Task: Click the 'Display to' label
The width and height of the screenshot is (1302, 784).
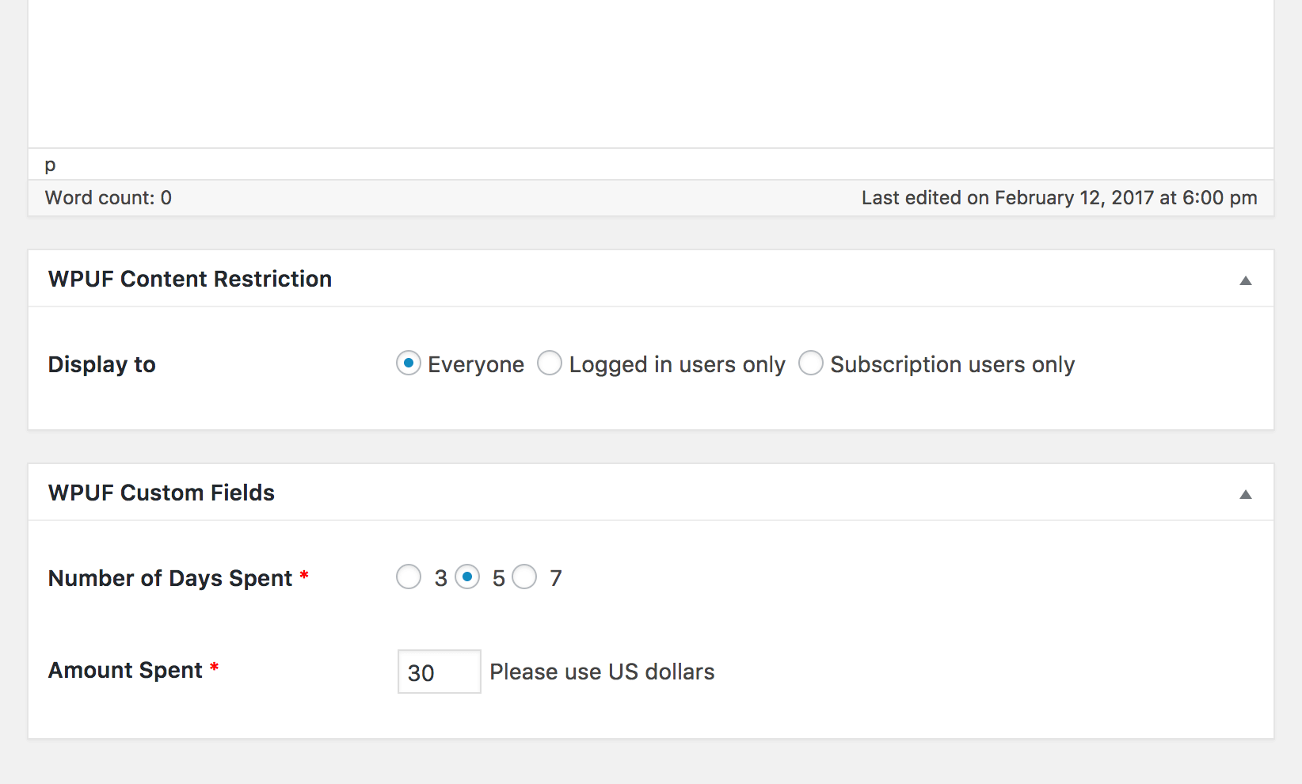Action: (102, 364)
